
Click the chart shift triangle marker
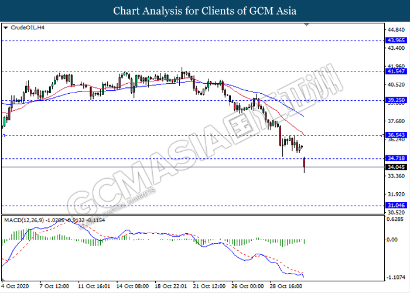[307, 25]
